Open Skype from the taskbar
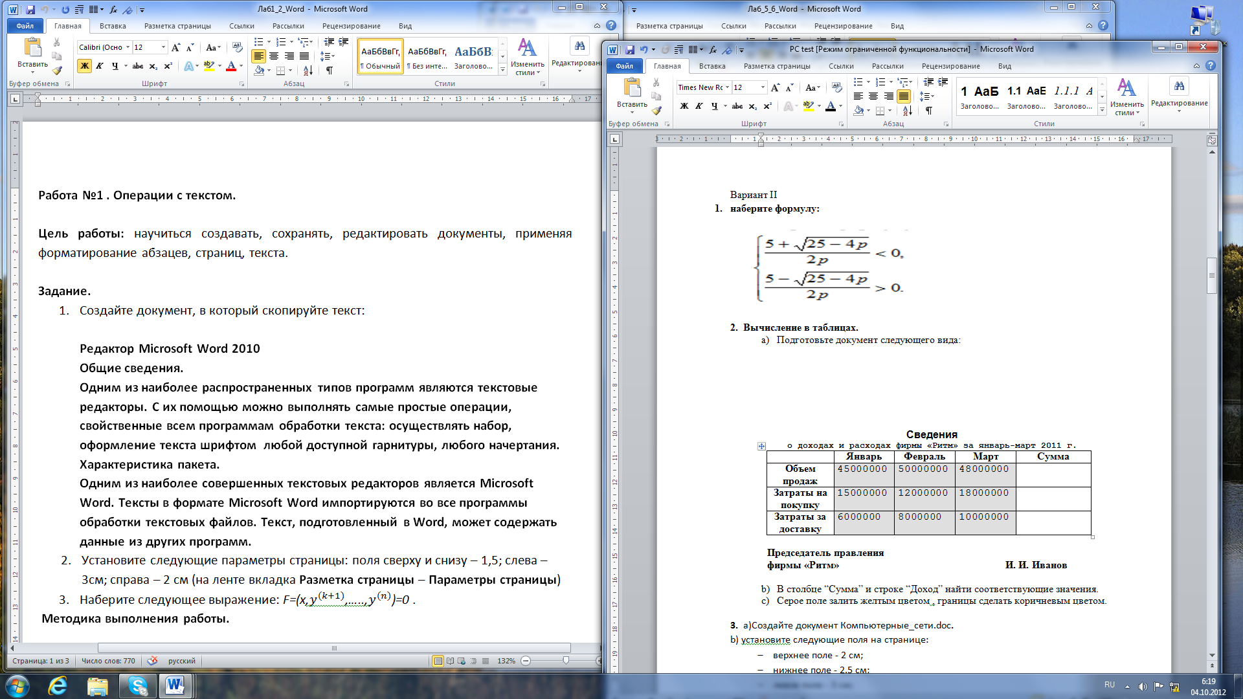The height and width of the screenshot is (699, 1243). (x=137, y=685)
